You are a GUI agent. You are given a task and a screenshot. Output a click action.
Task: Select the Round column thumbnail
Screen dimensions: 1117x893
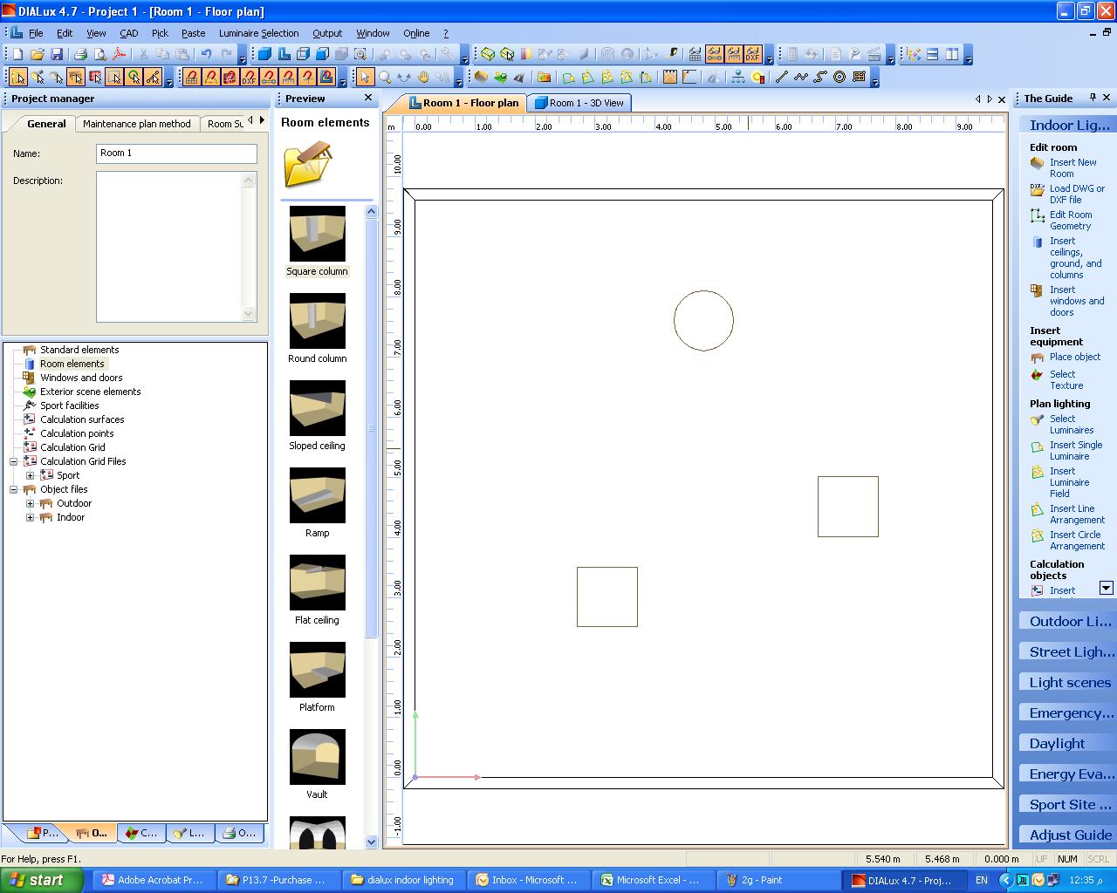coord(318,321)
